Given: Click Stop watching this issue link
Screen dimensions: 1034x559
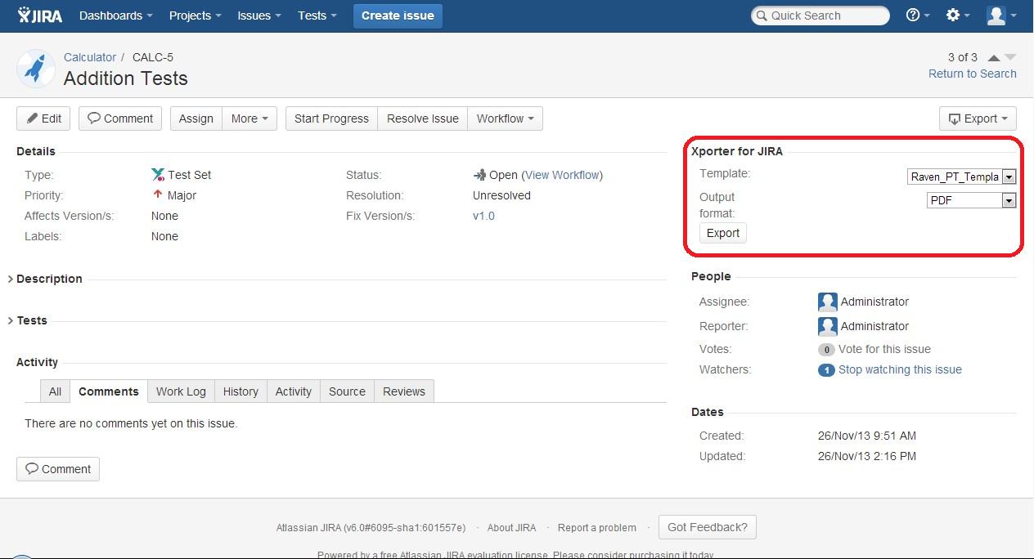Looking at the screenshot, I should point(900,369).
